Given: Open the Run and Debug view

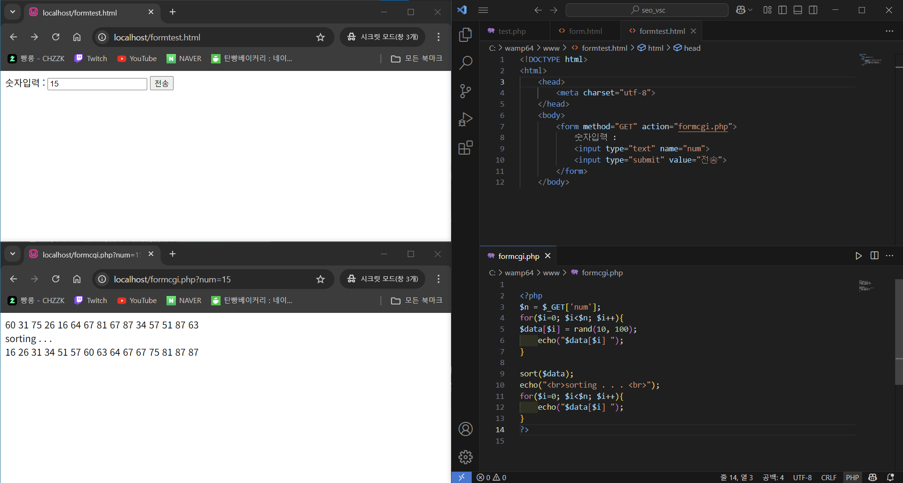Looking at the screenshot, I should [x=465, y=119].
